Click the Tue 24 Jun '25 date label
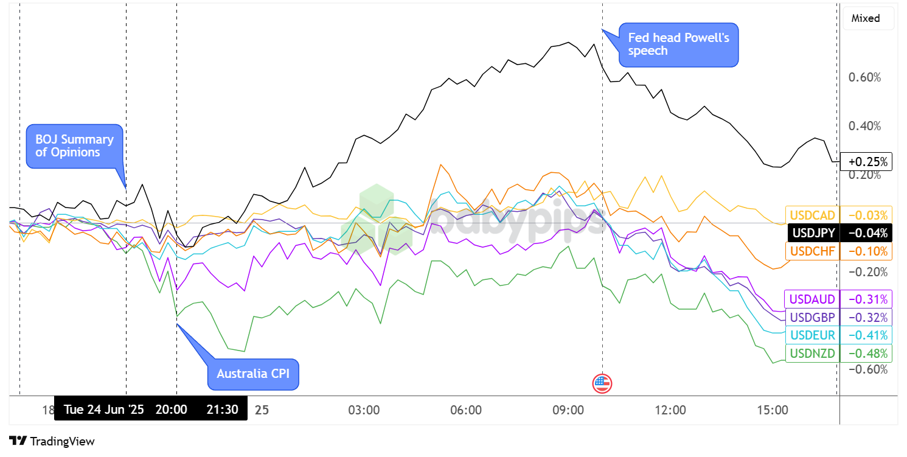Viewport: 907px width, 457px height. (104, 410)
